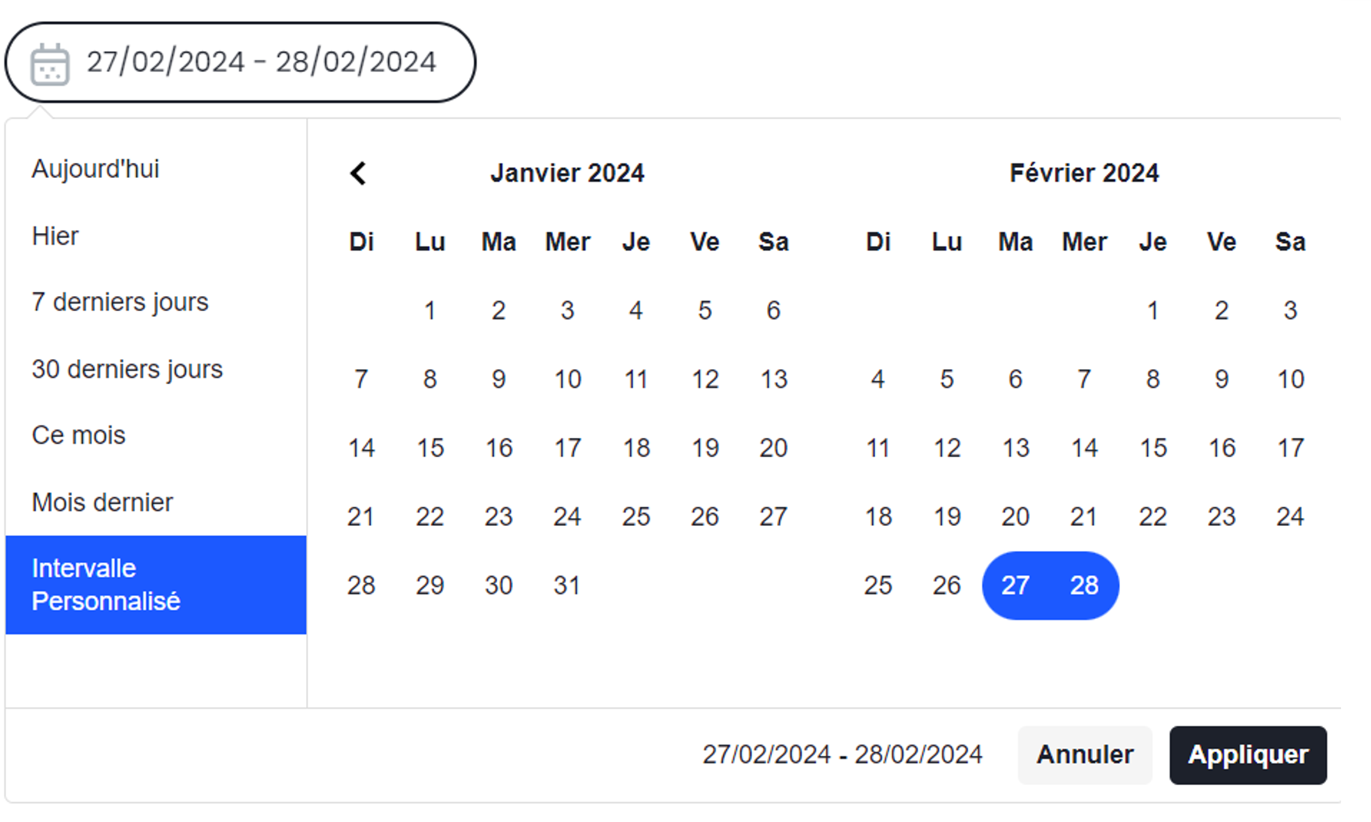
Task: Click February 1 in the calendar
Action: 1153,310
